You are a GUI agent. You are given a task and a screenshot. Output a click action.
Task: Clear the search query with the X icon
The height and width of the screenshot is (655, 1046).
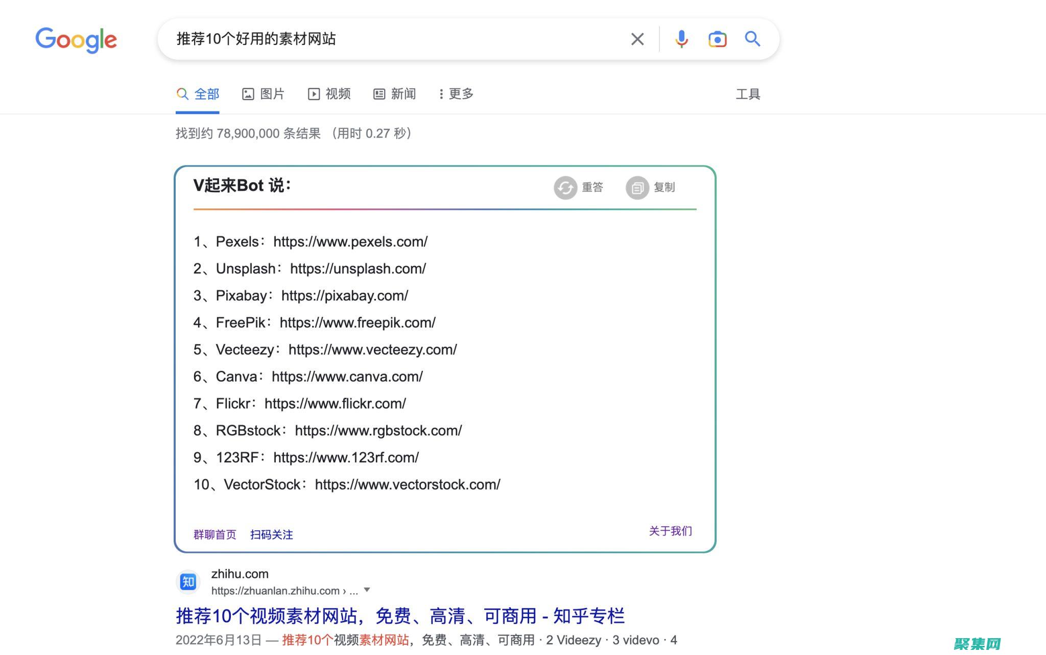pos(637,39)
